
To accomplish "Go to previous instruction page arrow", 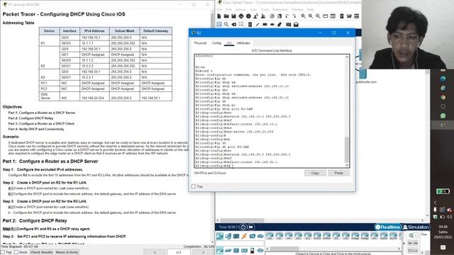I will pos(155,252).
